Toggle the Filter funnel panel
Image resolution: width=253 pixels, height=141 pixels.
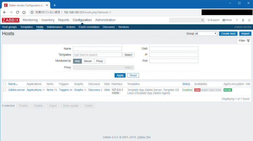[244, 41]
